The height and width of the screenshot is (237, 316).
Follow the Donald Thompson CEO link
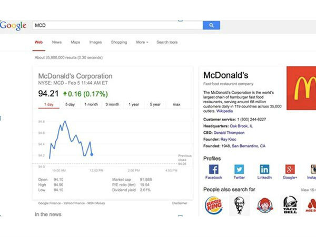coord(229,133)
